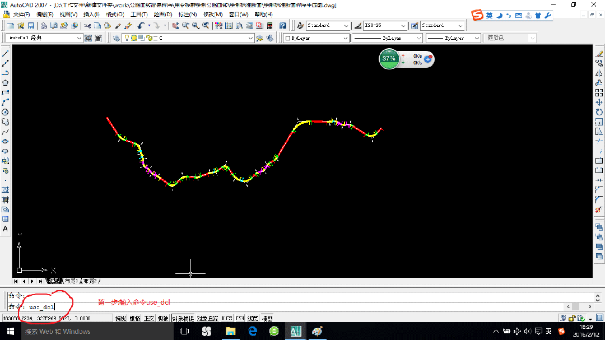Open the 编辑(E) menu
The height and width of the screenshot is (340, 605).
pos(45,14)
